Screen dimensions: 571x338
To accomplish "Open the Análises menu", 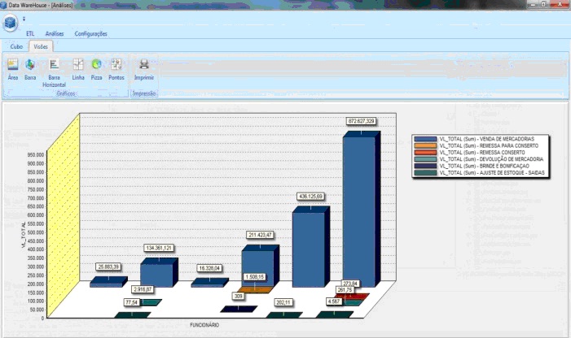I will (55, 33).
